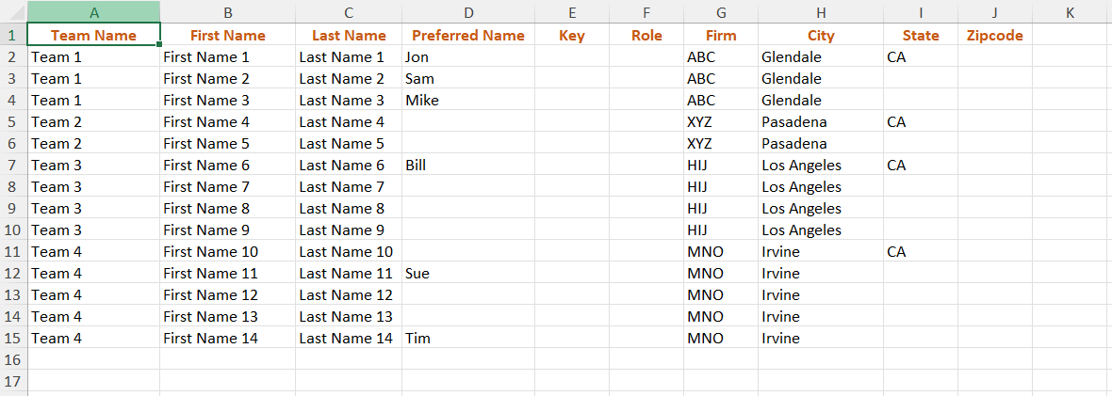Select column G header
The width and height of the screenshot is (1112, 396).
click(721, 13)
